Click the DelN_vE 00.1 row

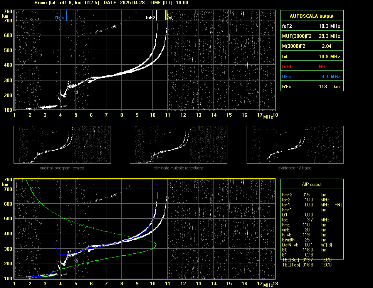(307, 245)
